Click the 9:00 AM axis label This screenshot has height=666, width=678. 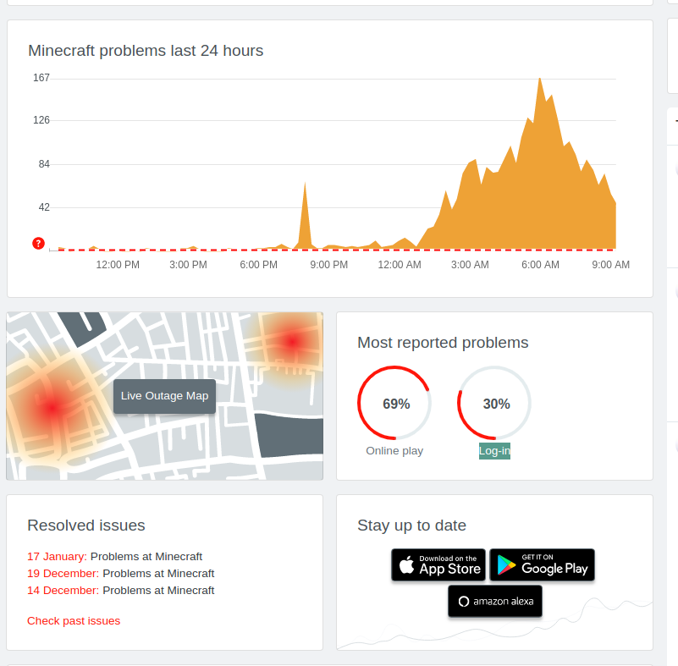click(x=610, y=265)
